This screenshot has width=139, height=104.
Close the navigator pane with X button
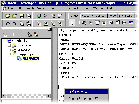[x=50, y=29]
